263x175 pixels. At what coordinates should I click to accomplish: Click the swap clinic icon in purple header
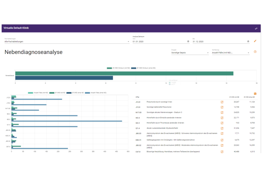[256, 28]
